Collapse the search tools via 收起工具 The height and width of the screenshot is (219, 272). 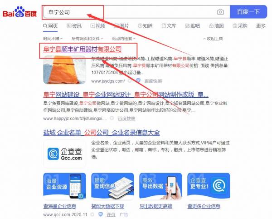pos(213,39)
